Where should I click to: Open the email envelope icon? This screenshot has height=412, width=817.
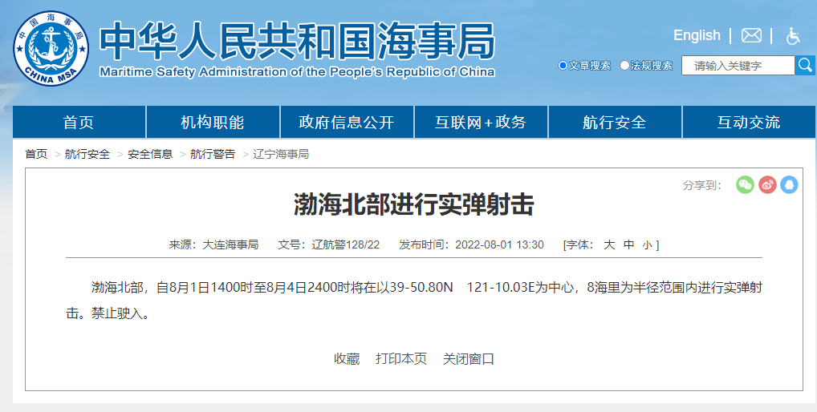pos(751,35)
